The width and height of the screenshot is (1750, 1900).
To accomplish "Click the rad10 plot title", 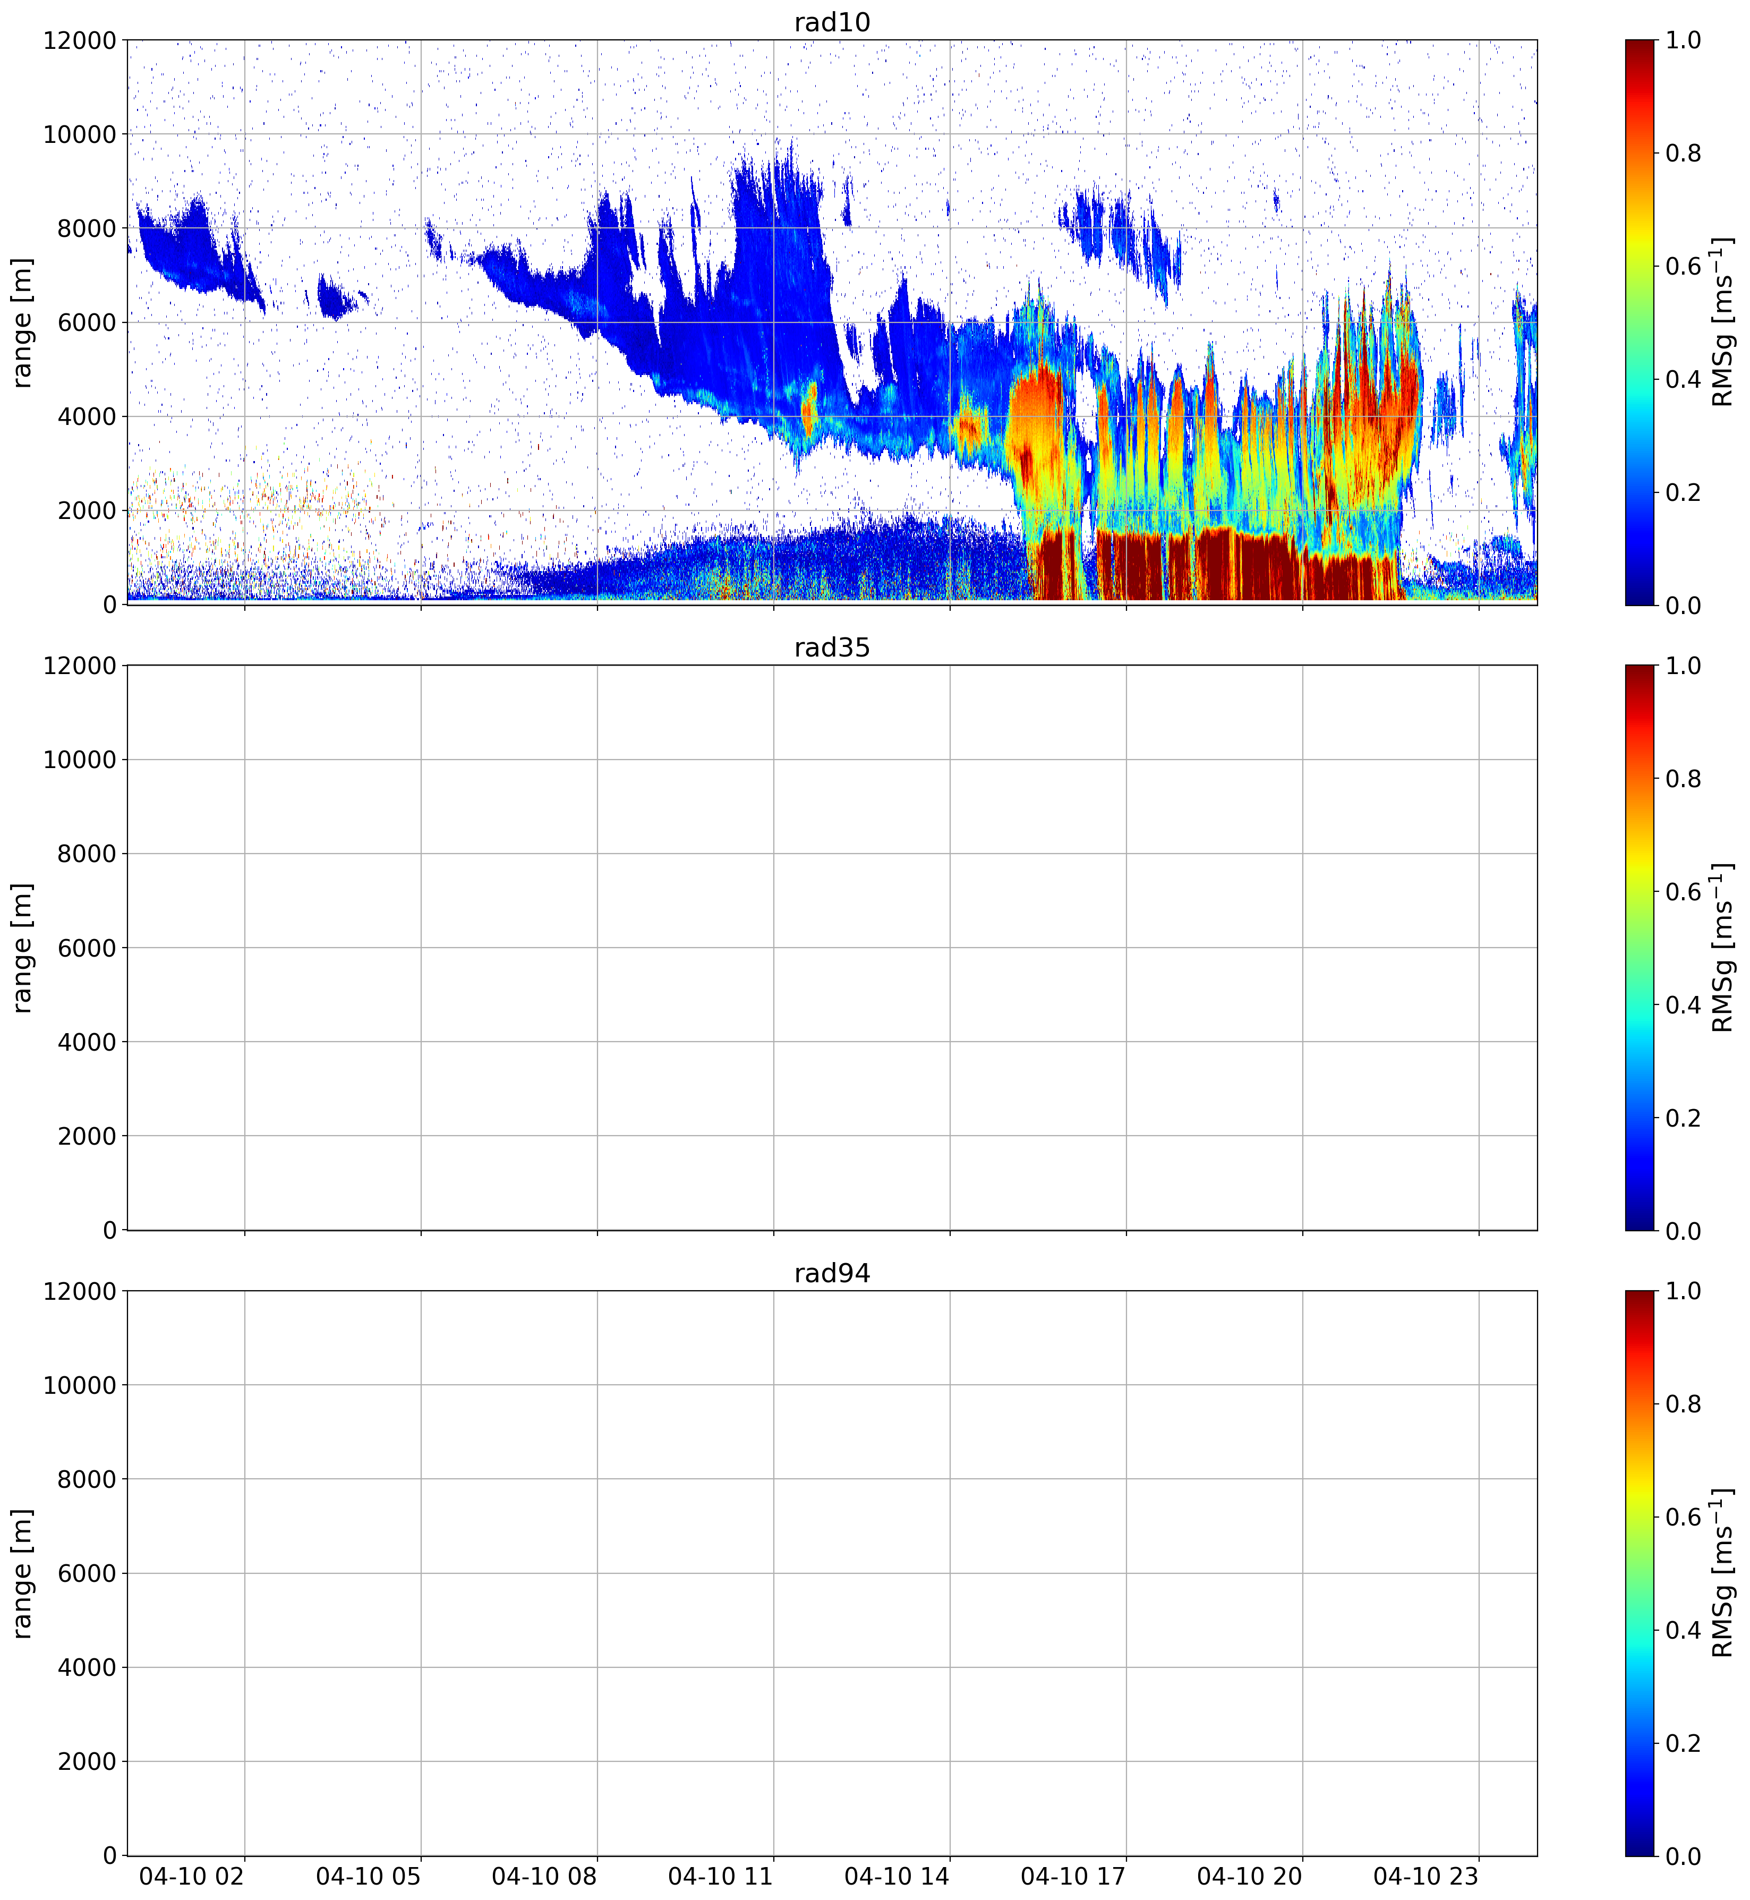I will [831, 22].
